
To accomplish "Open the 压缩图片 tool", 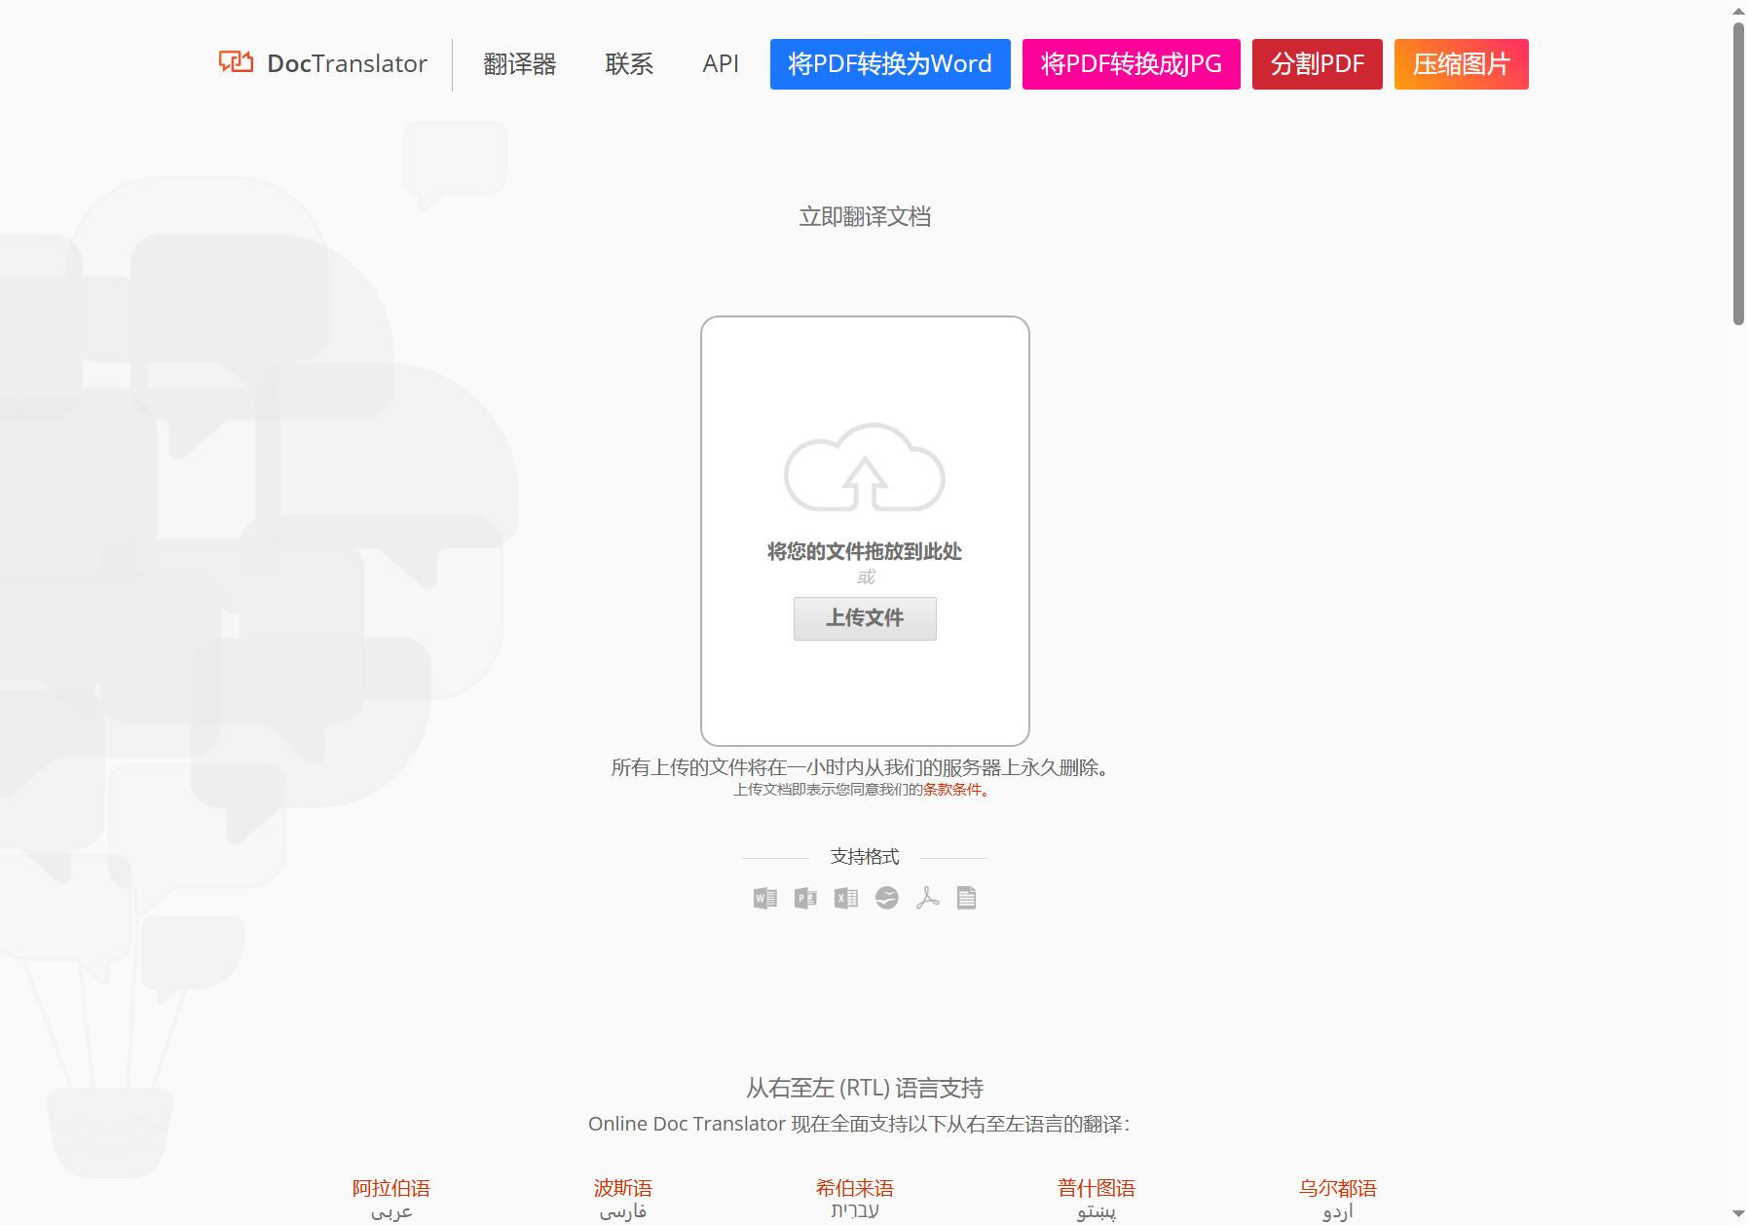I will coord(1462,64).
